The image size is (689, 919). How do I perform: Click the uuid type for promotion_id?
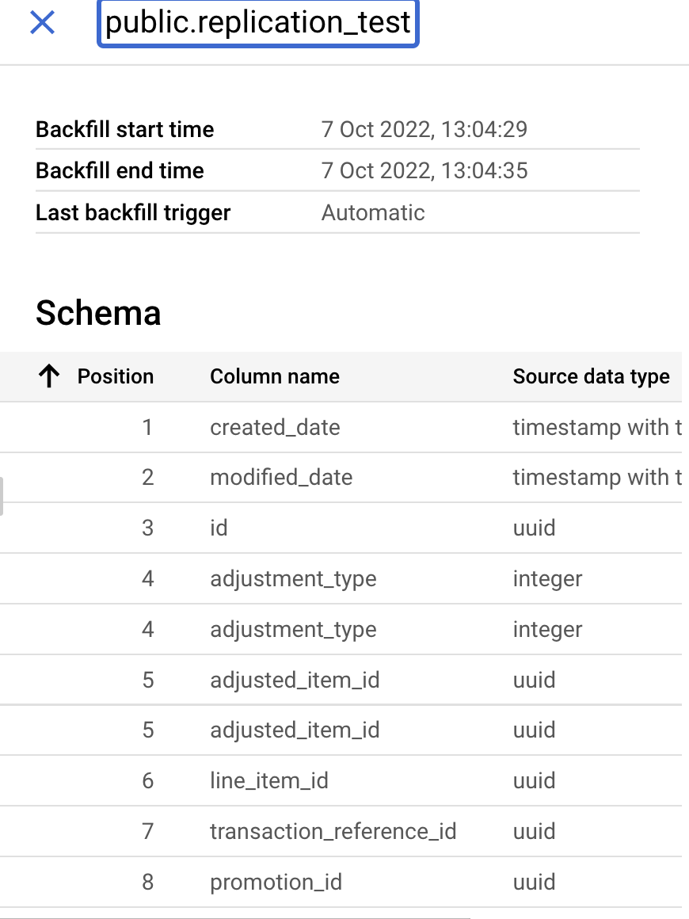(x=534, y=883)
